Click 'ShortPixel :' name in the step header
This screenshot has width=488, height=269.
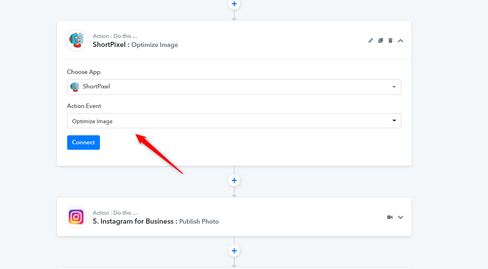(111, 45)
